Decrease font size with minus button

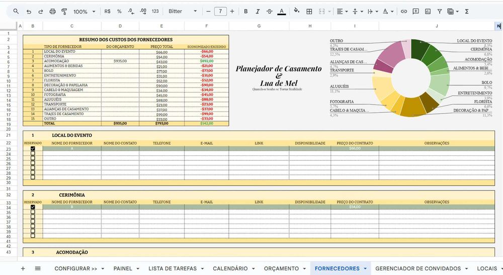point(208,11)
